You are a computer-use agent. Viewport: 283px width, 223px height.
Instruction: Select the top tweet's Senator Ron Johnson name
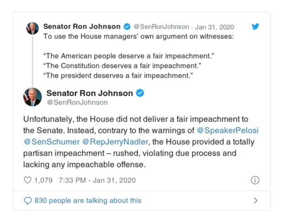(82, 27)
